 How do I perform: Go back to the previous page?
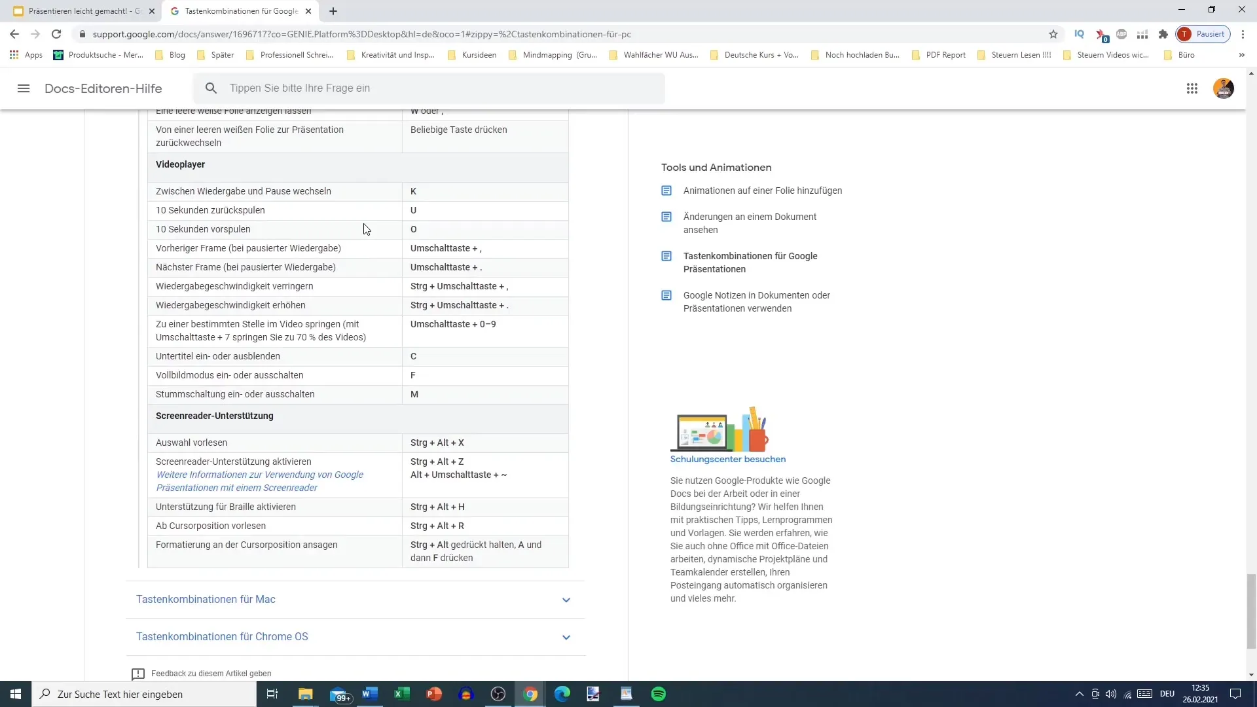pyautogui.click(x=14, y=34)
